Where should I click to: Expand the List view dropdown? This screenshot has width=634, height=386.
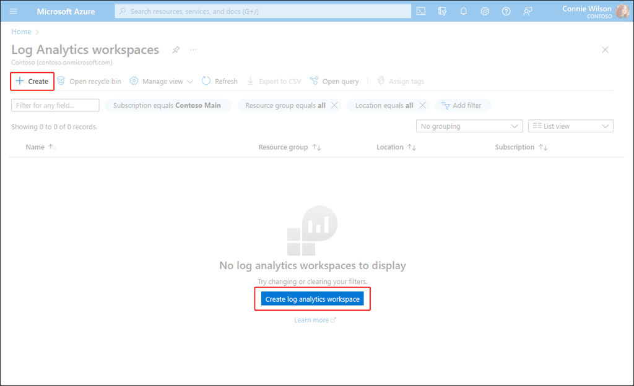point(570,126)
